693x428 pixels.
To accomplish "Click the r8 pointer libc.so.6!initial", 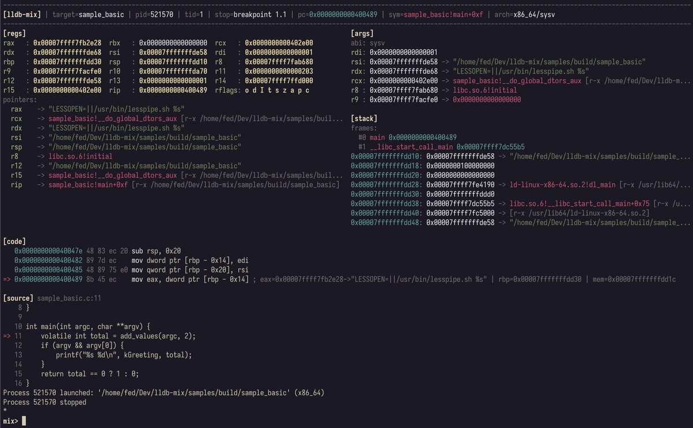I will [x=81, y=157].
